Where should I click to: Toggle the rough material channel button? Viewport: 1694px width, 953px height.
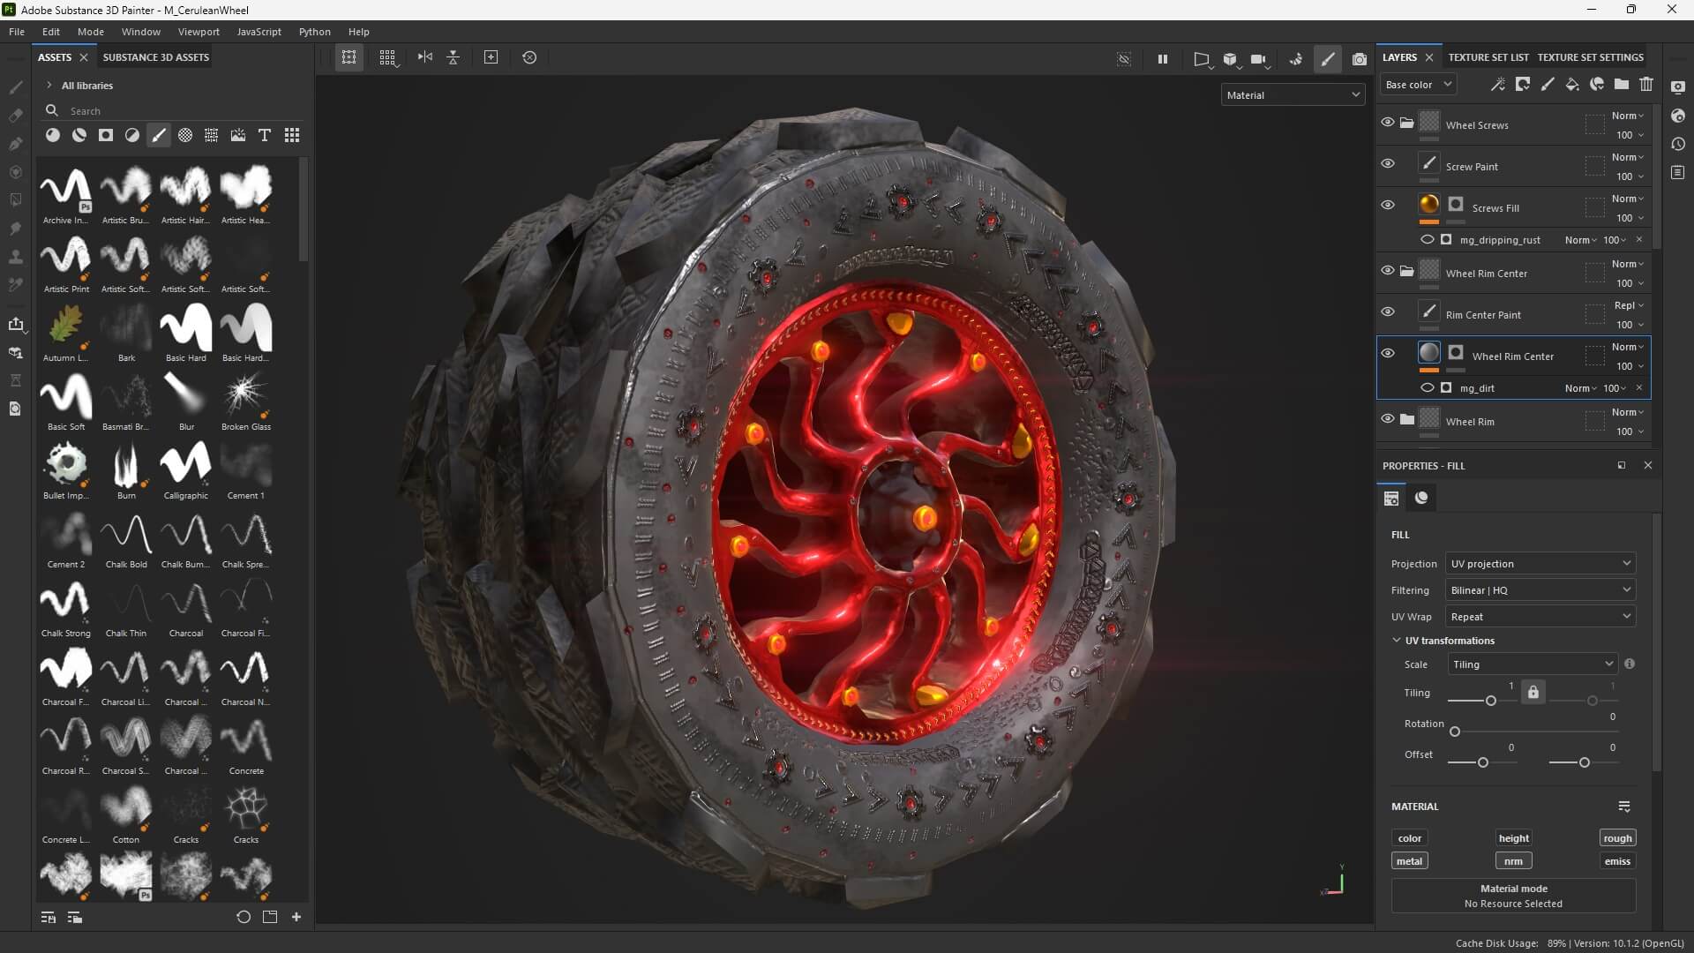[1617, 838]
